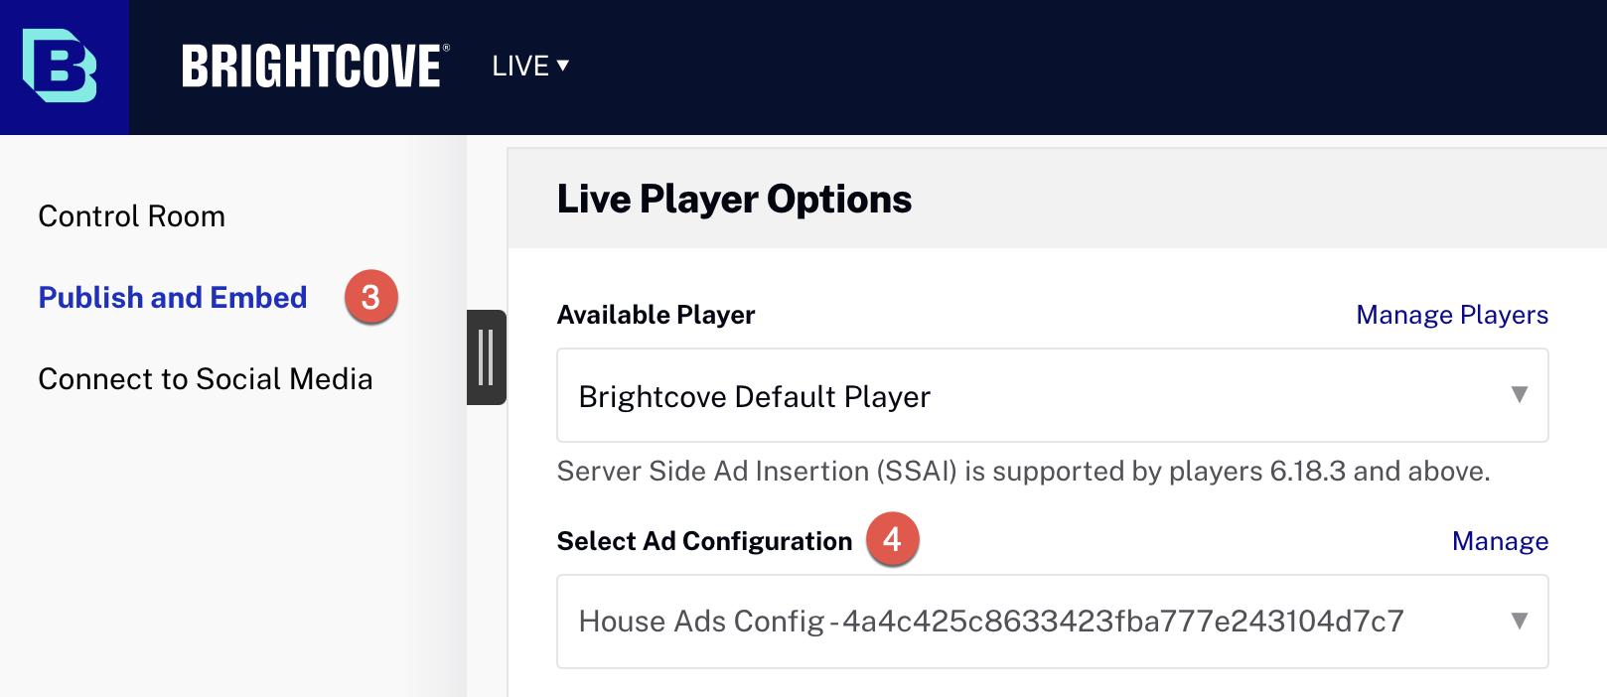The height and width of the screenshot is (697, 1607).
Task: Go to Control Room
Action: [x=132, y=216]
